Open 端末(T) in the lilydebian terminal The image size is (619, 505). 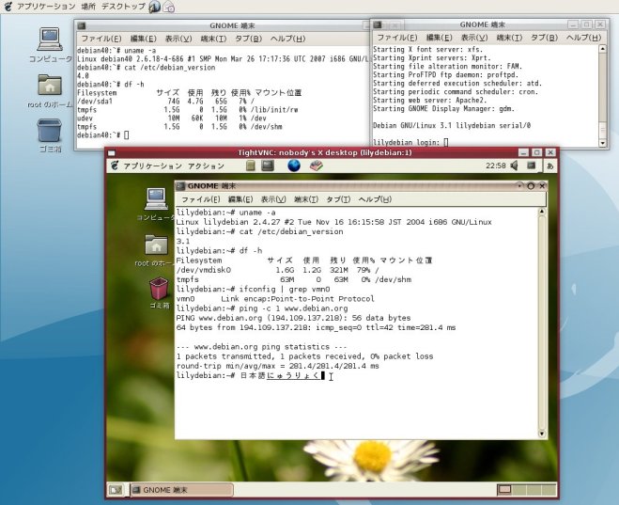306,199
